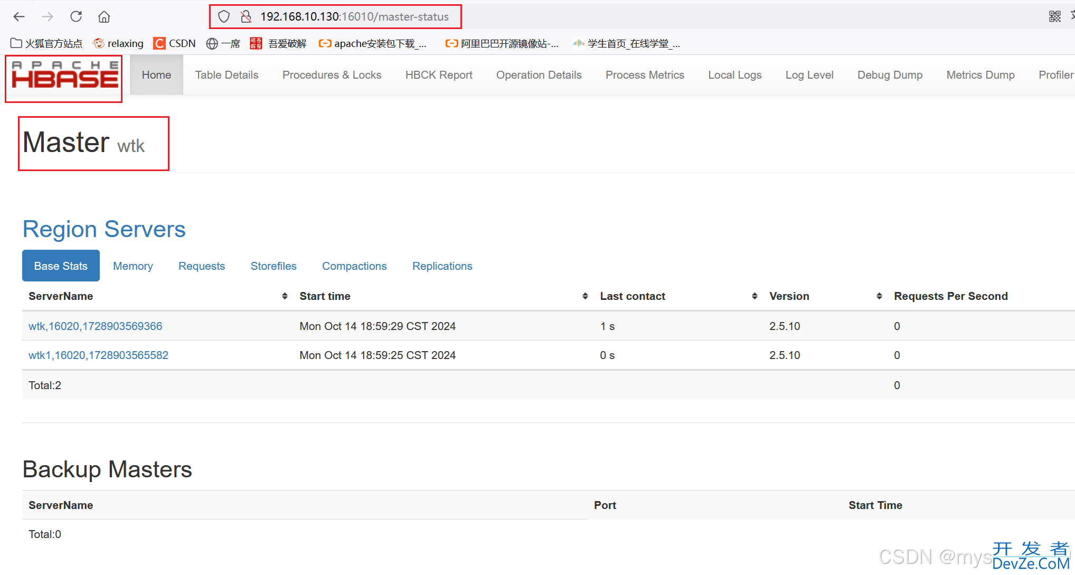
Task: Open the 一席 bookmark
Action: tap(223, 43)
